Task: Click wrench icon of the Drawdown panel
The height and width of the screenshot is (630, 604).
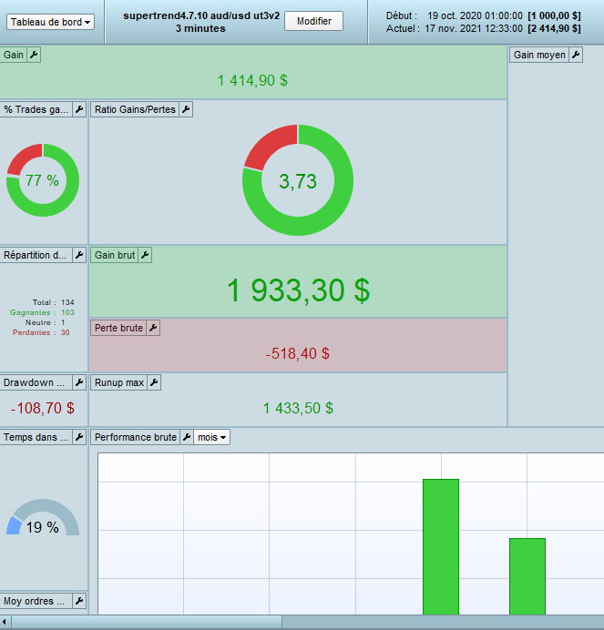Action: point(79,382)
